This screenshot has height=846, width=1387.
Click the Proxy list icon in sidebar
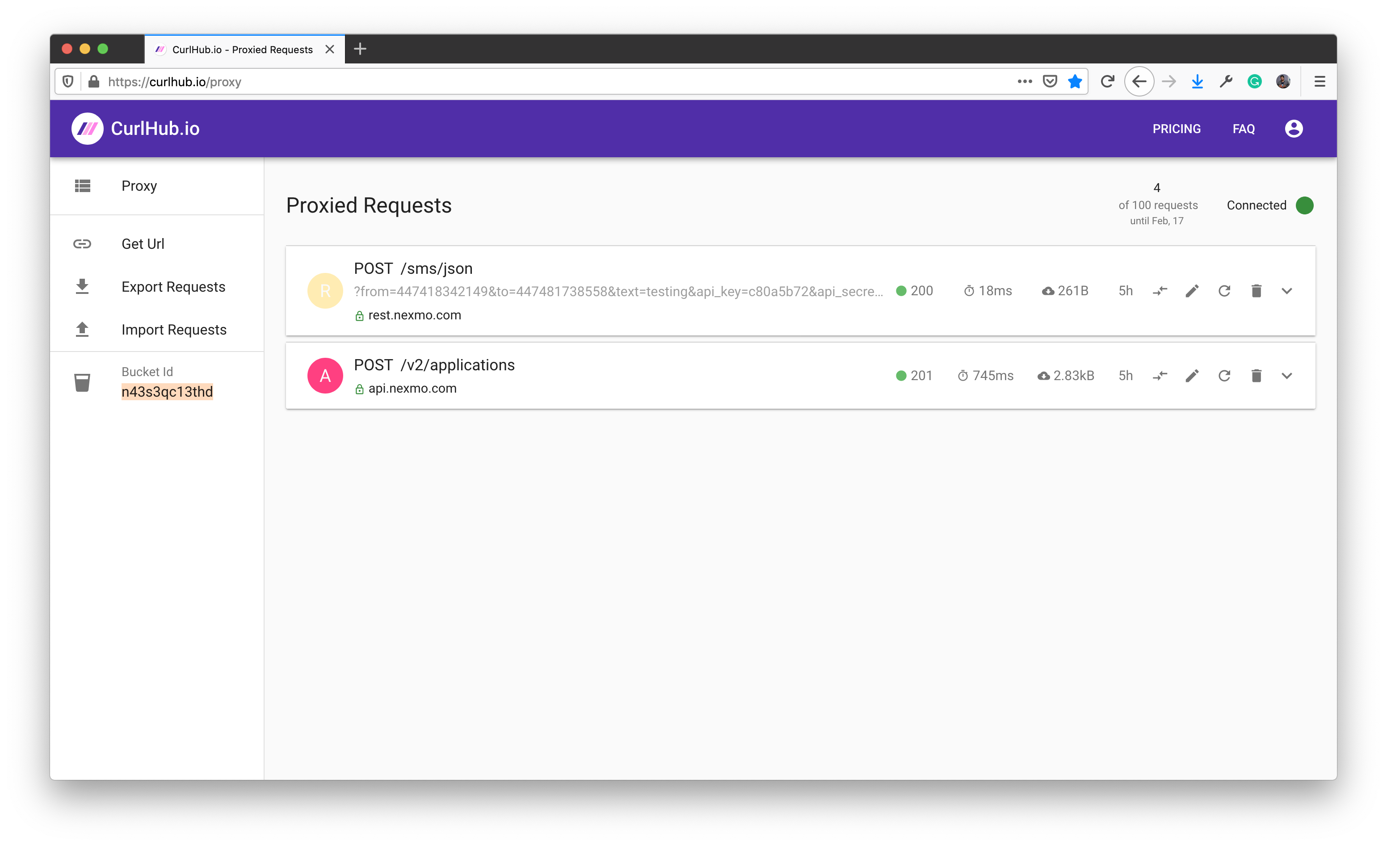pos(82,186)
